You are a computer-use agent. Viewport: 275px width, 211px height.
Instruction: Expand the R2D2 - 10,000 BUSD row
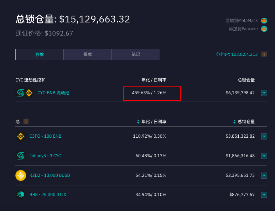(264, 175)
